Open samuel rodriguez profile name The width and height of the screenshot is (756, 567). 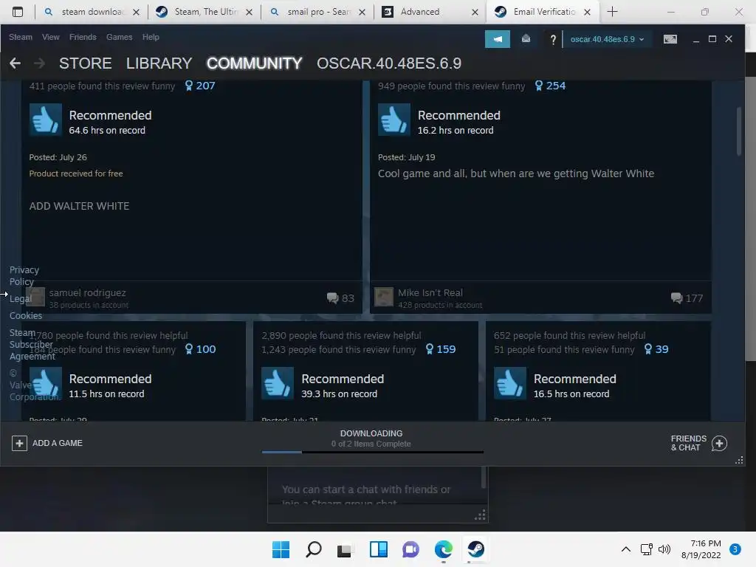87,292
